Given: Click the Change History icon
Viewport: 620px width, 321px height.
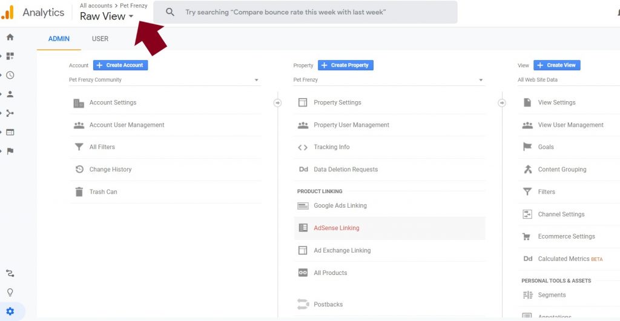Looking at the screenshot, I should click(79, 169).
